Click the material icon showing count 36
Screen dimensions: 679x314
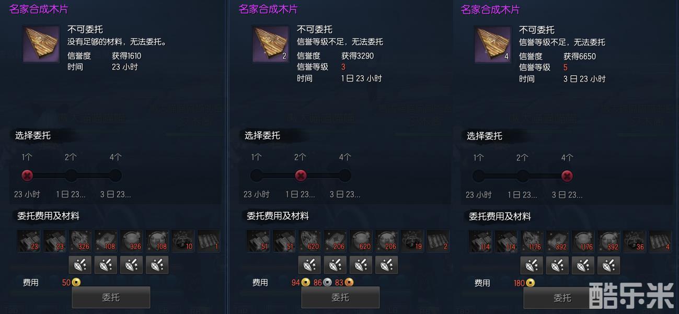pyautogui.click(x=634, y=241)
